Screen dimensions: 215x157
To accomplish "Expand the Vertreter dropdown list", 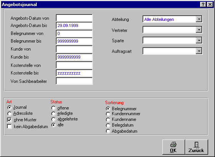I will click(199, 30).
